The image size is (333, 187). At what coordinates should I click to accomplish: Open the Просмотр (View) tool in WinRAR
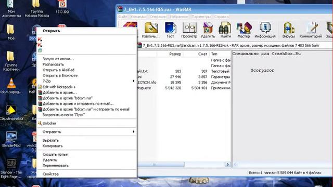[189, 30]
